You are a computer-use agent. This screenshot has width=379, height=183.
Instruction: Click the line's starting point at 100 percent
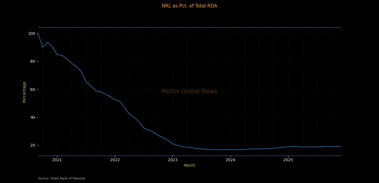click(x=38, y=34)
